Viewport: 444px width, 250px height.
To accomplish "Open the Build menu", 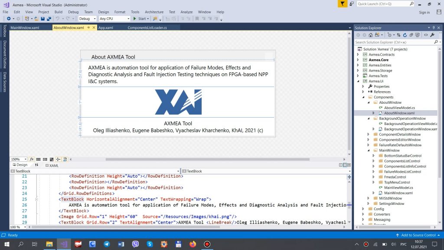I will pyautogui.click(x=59, y=12).
